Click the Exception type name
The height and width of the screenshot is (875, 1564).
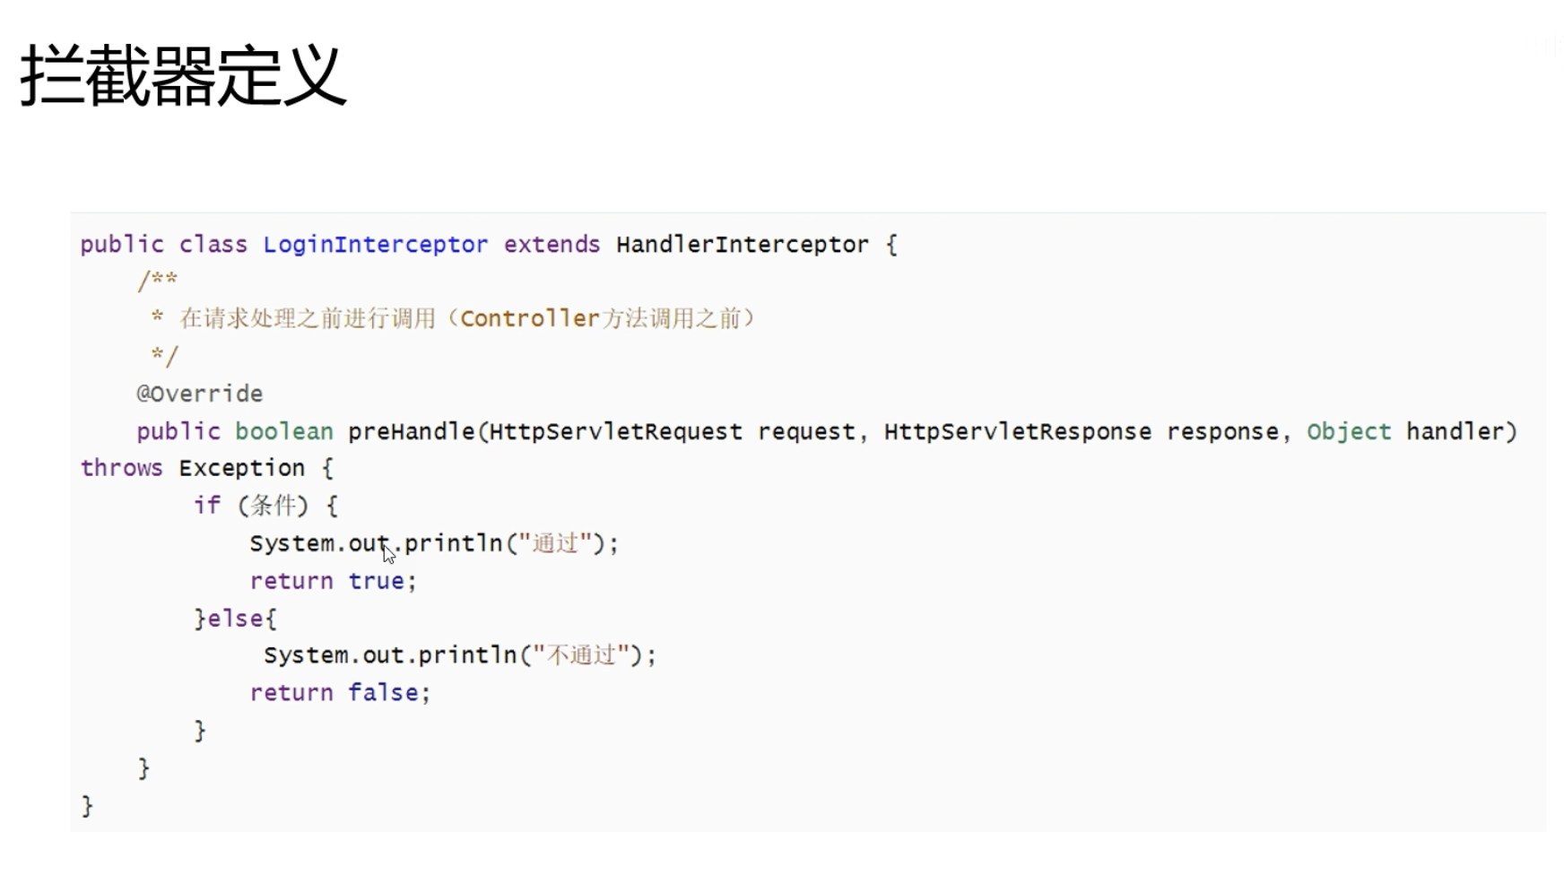click(241, 468)
